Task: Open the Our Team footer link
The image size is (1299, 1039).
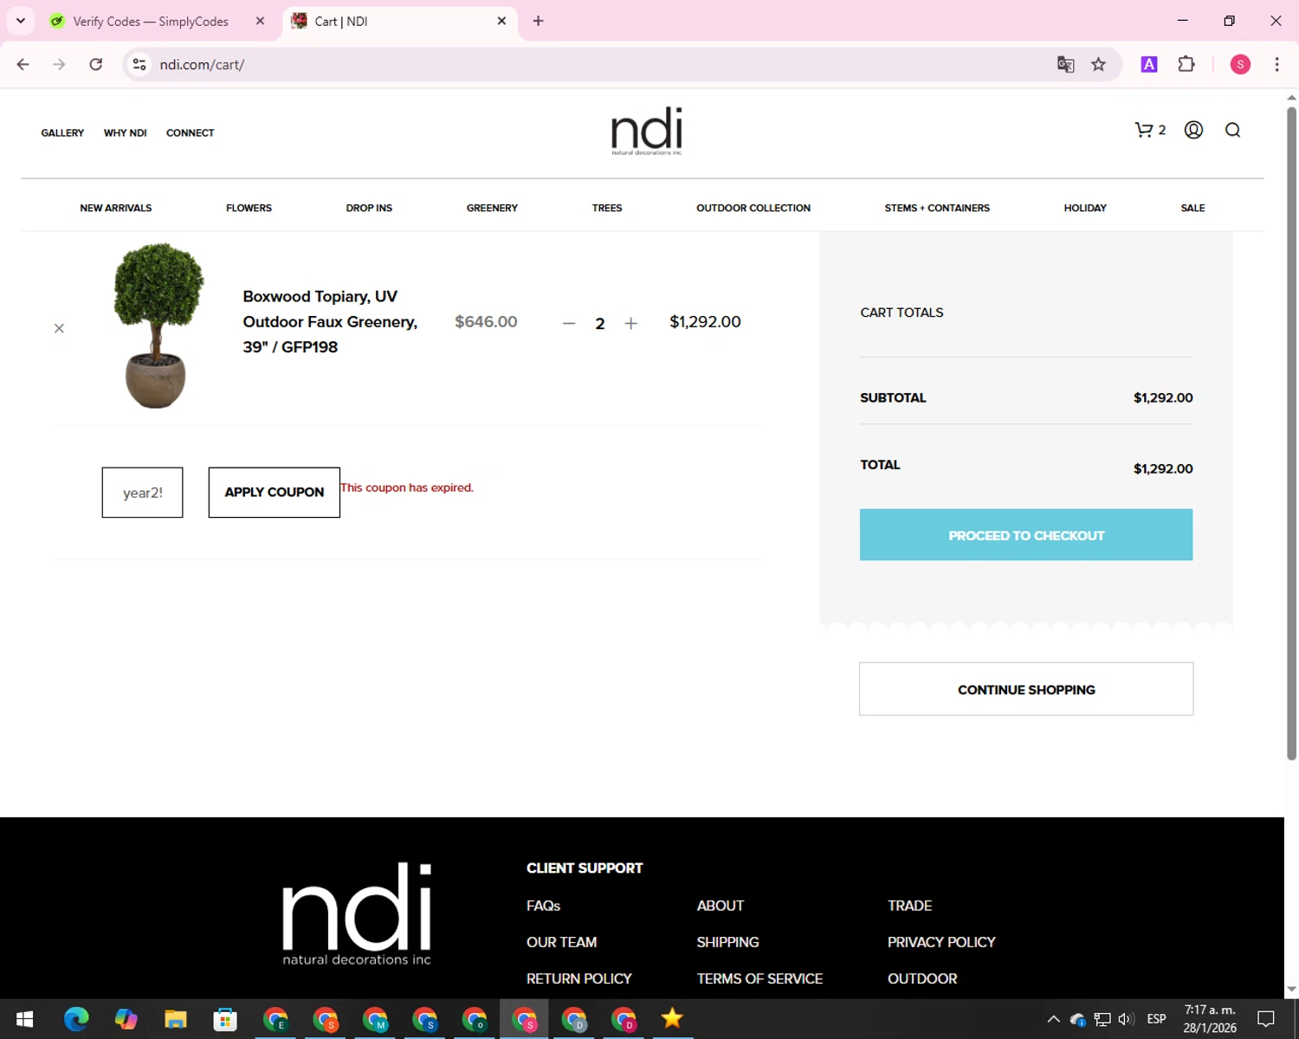Action: click(561, 942)
